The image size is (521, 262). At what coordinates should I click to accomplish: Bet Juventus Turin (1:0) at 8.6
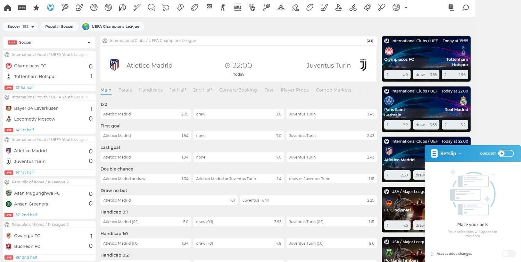tap(332, 243)
